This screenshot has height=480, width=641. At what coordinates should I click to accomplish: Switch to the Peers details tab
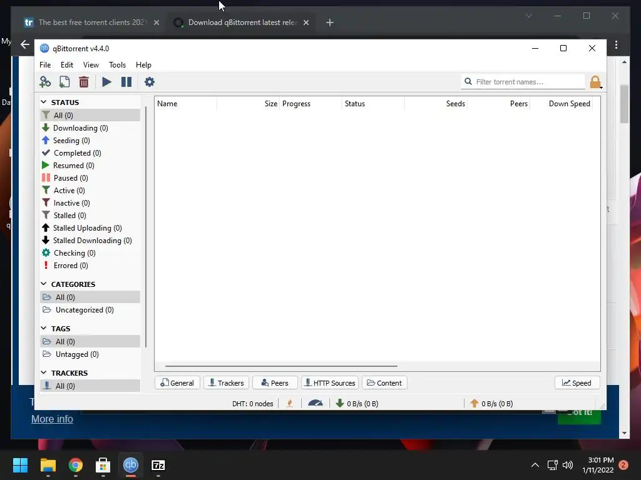[x=275, y=383]
